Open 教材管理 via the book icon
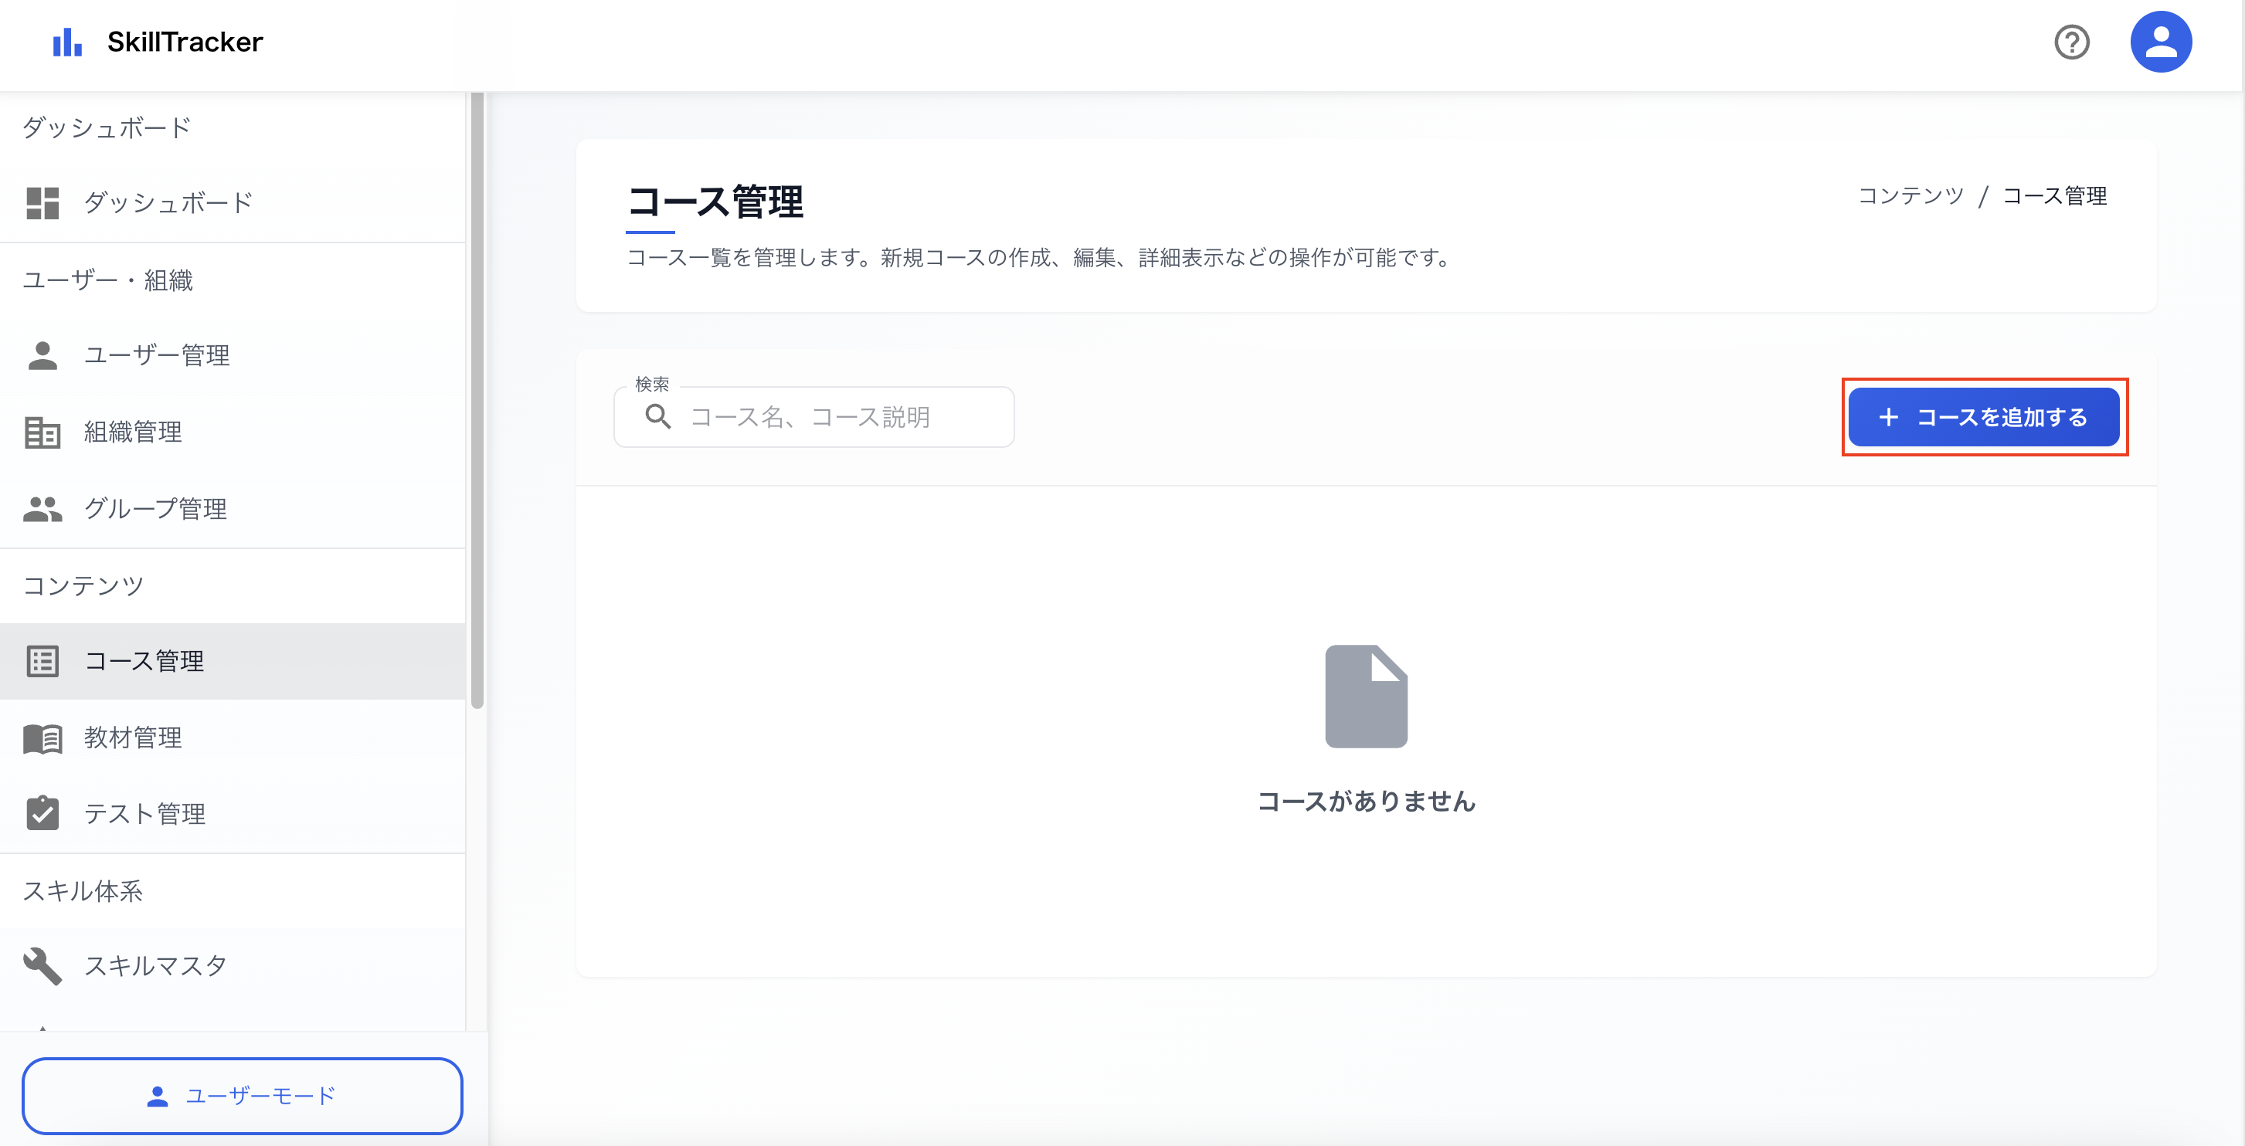 [x=41, y=737]
